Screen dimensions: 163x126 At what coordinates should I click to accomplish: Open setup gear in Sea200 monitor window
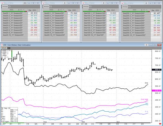[x=146, y=3]
